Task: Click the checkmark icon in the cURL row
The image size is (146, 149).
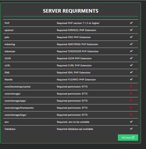Action: [131, 65]
